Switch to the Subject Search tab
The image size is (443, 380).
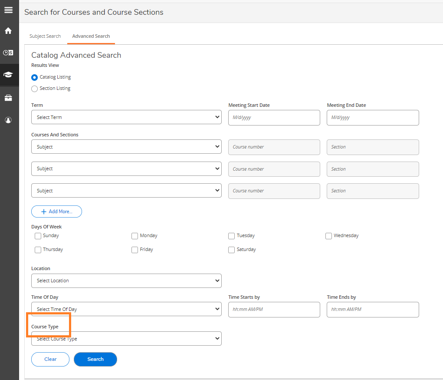click(x=45, y=36)
